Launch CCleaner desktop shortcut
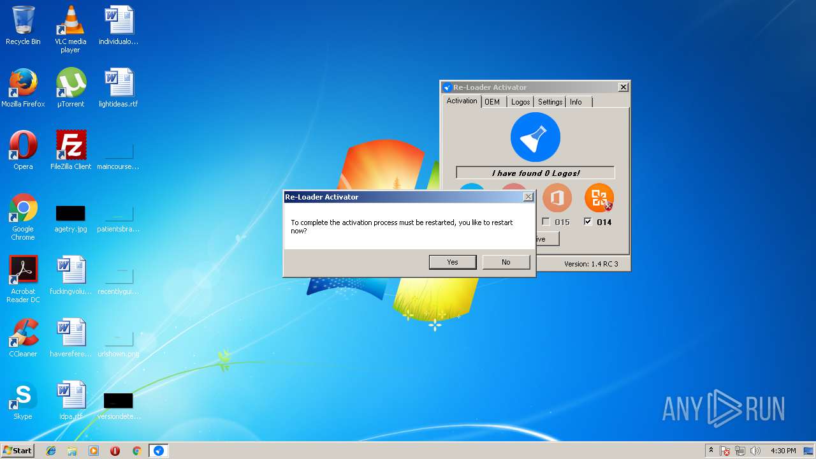The height and width of the screenshot is (459, 816). pyautogui.click(x=23, y=338)
